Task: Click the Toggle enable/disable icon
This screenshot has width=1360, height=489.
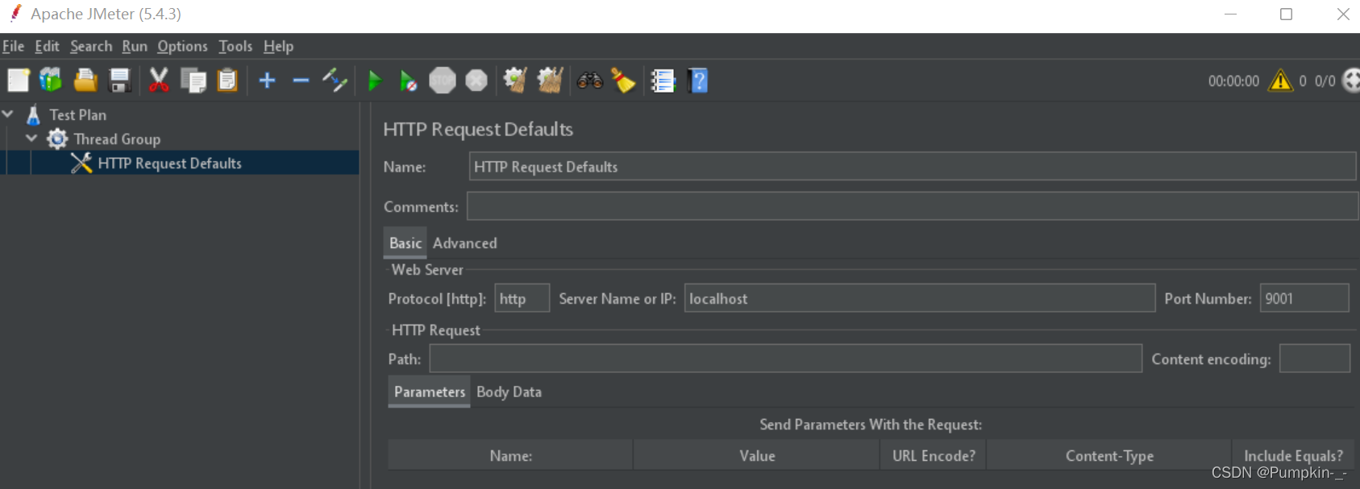Action: point(335,81)
